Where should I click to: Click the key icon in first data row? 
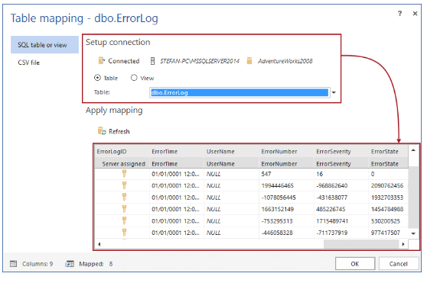click(x=124, y=174)
